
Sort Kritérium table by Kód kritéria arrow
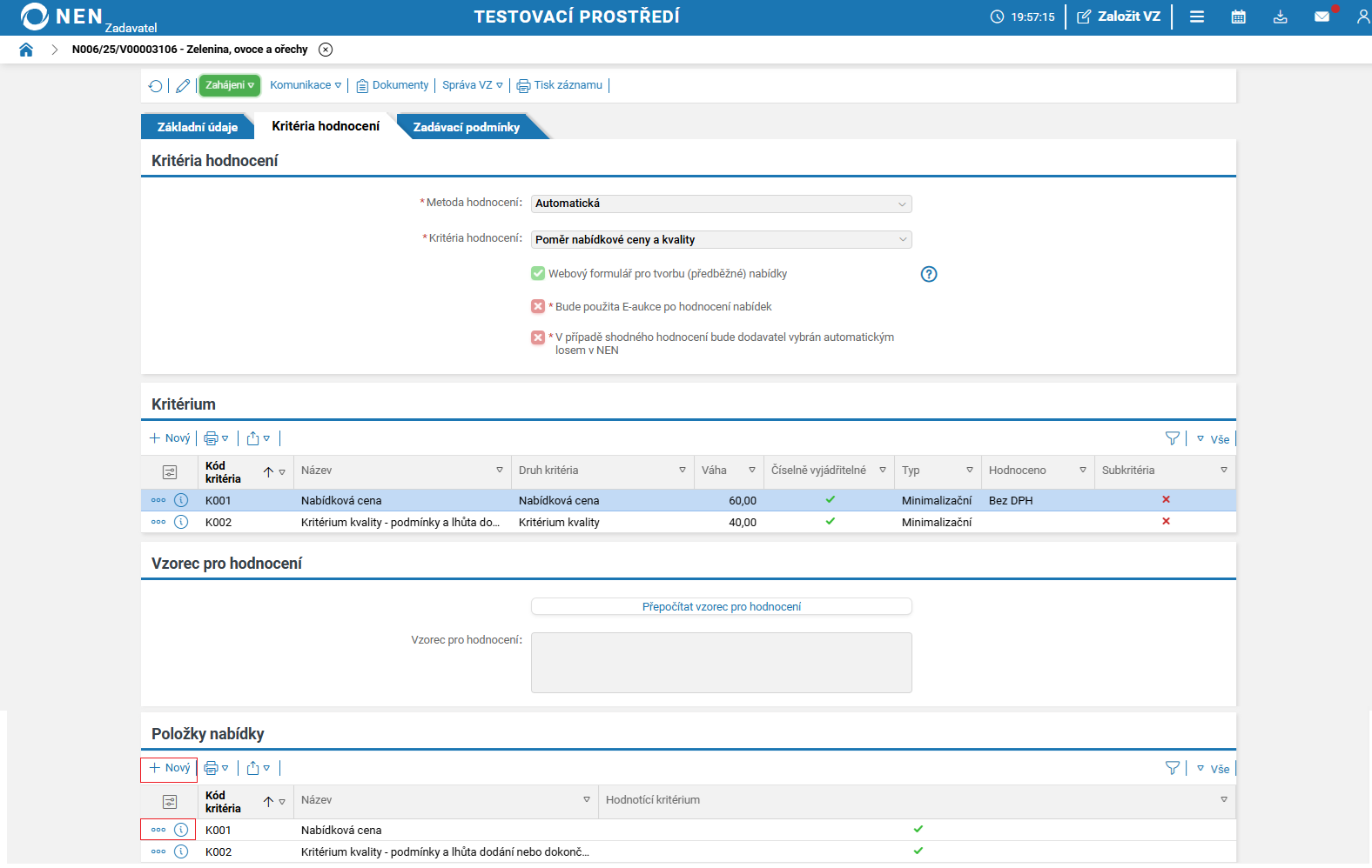tap(268, 472)
